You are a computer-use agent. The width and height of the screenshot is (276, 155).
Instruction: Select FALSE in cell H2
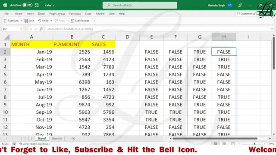tap(224, 52)
